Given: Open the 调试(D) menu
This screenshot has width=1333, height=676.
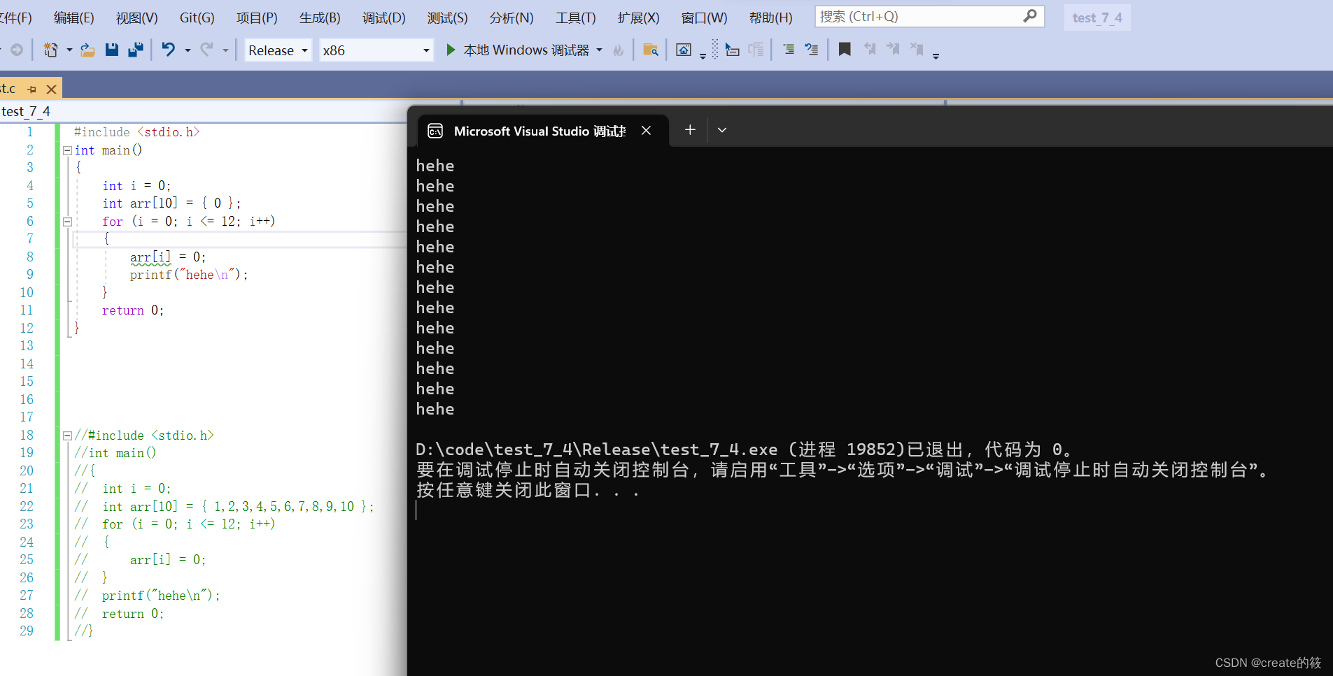Looking at the screenshot, I should pos(383,17).
